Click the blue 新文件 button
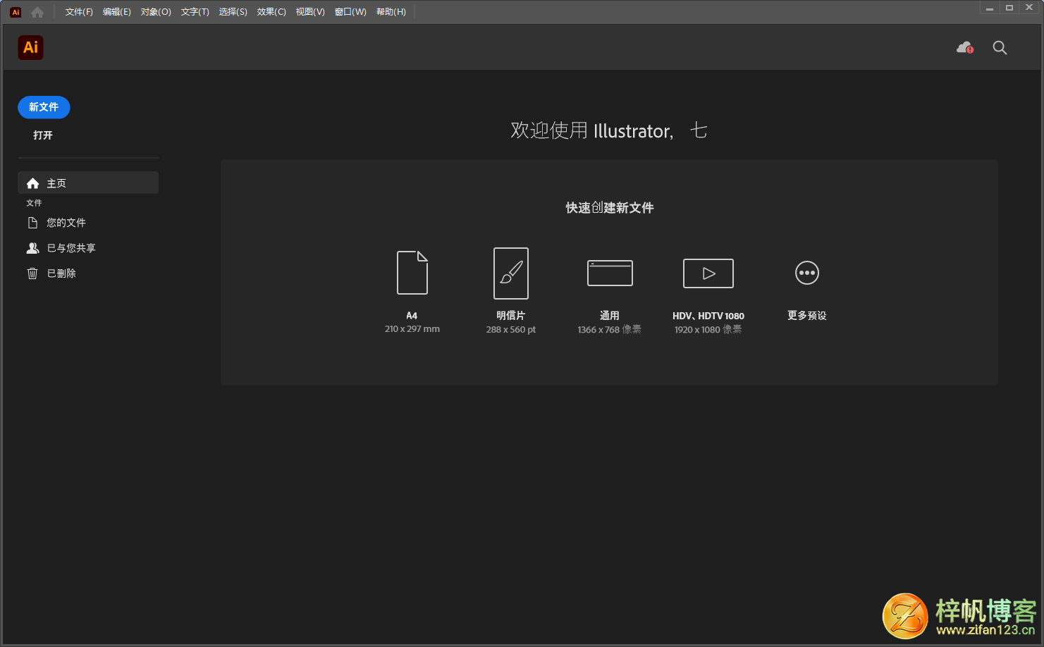This screenshot has height=647, width=1044. 44,107
